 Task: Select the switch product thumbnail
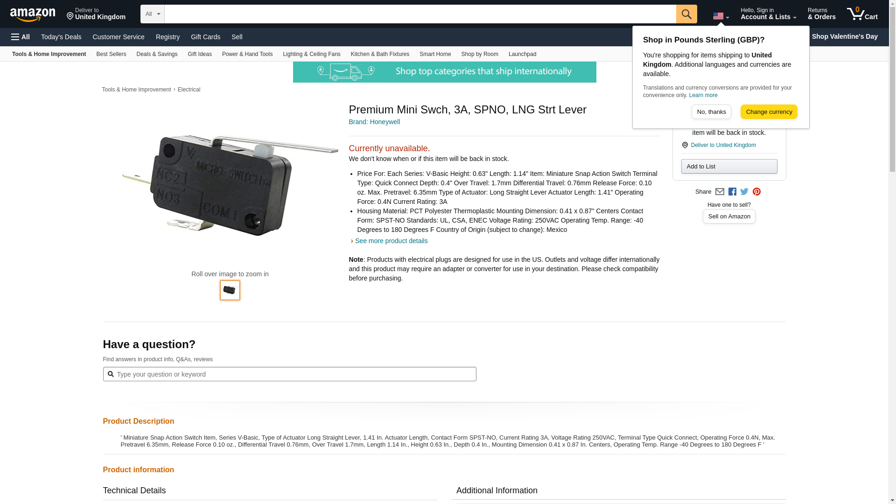coord(230,290)
